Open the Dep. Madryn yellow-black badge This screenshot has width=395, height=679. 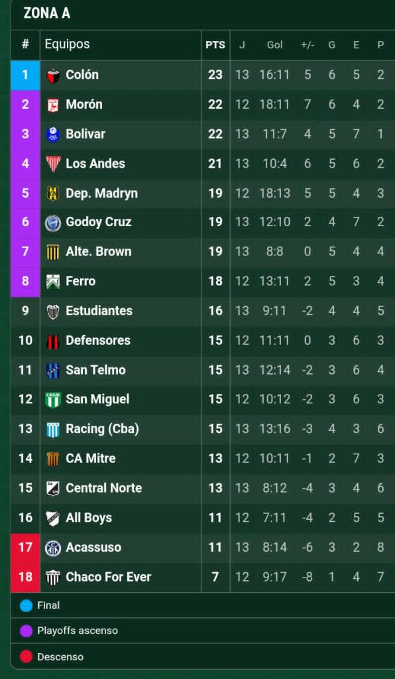(x=53, y=194)
